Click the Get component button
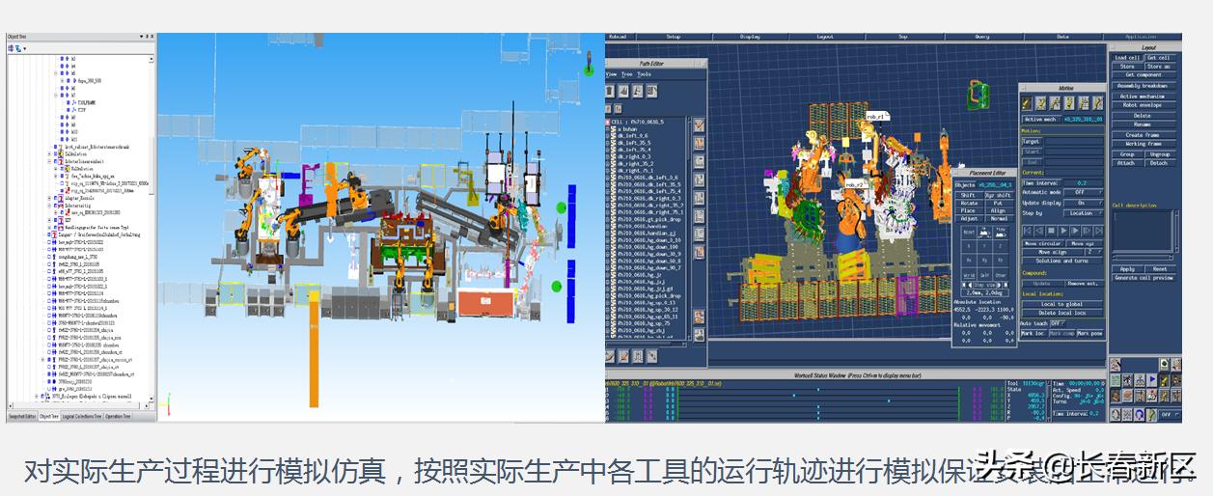The height and width of the screenshot is (496, 1213). 1144,75
